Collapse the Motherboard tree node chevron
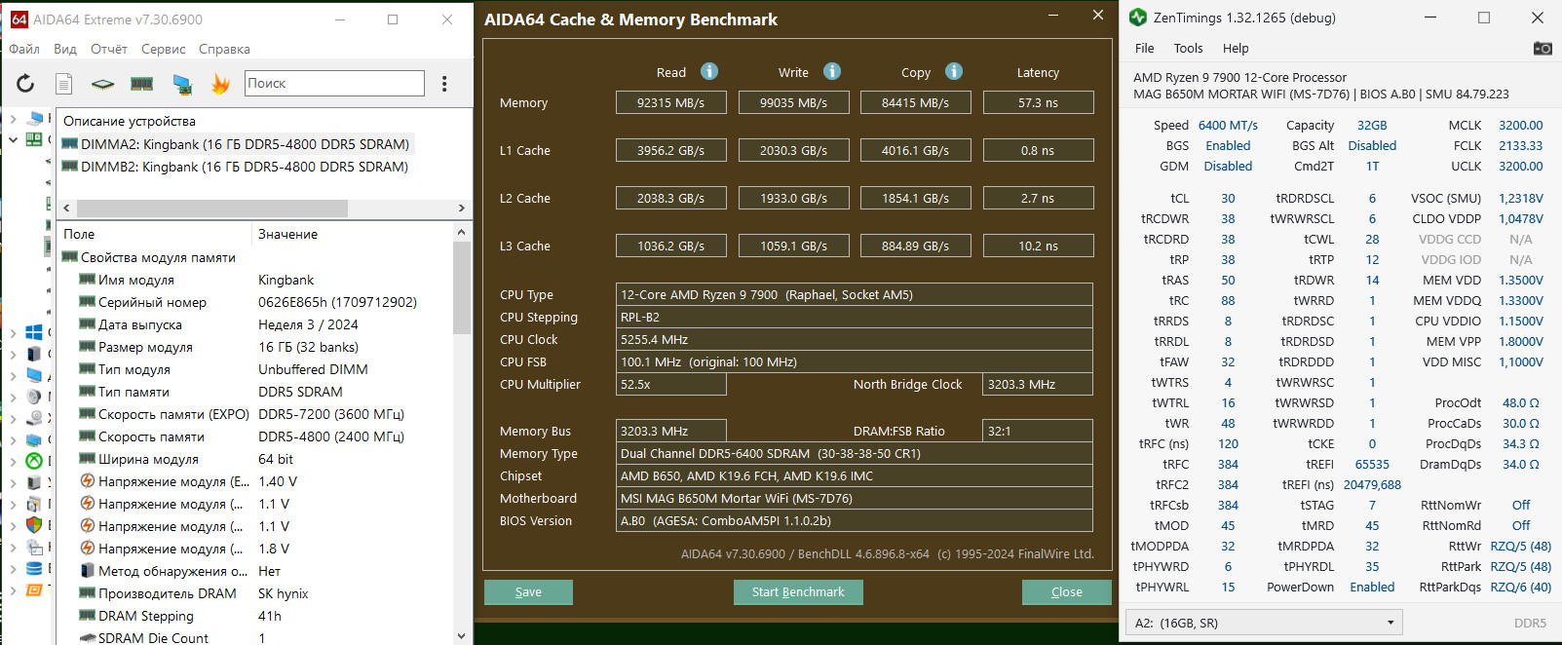 tap(13, 140)
